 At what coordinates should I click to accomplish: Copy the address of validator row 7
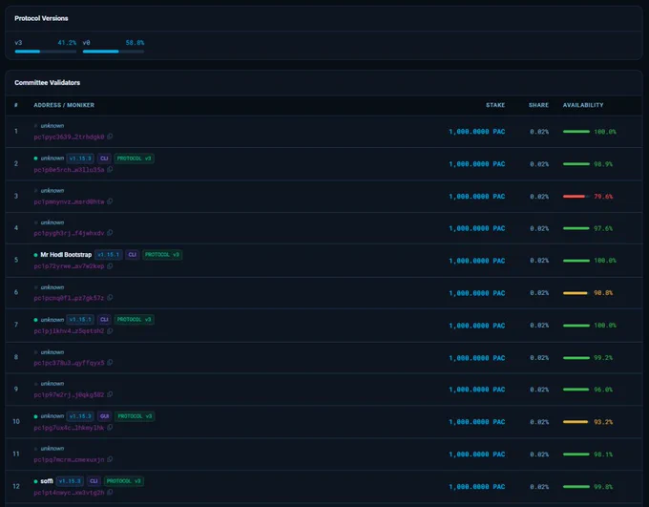click(110, 330)
